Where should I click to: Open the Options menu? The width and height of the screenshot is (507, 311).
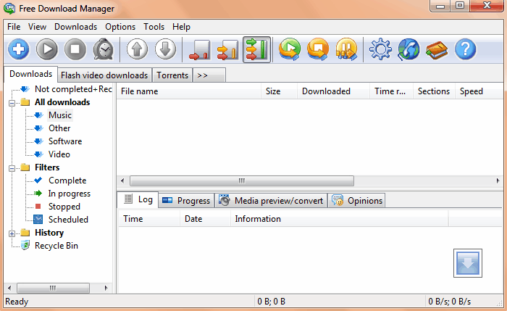pos(120,27)
